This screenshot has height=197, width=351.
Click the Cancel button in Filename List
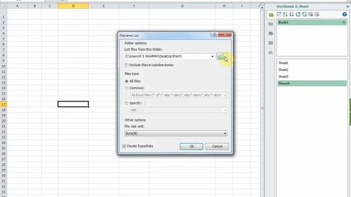217,146
